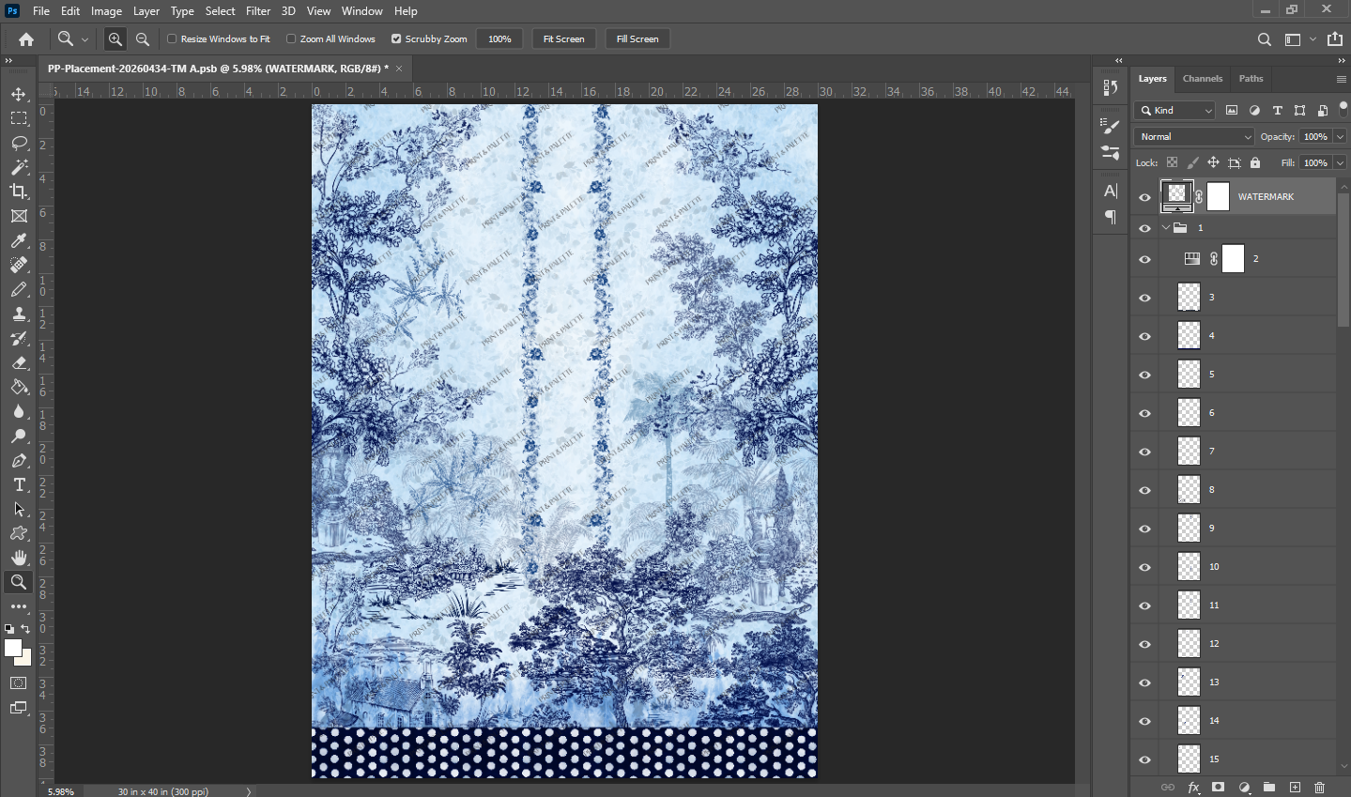Select the Eyedropper tool
The image size is (1351, 797).
(x=19, y=240)
